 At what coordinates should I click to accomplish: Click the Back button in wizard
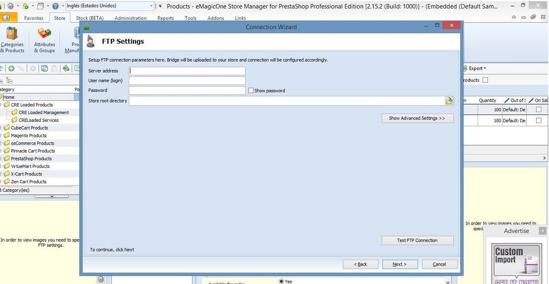click(x=360, y=265)
